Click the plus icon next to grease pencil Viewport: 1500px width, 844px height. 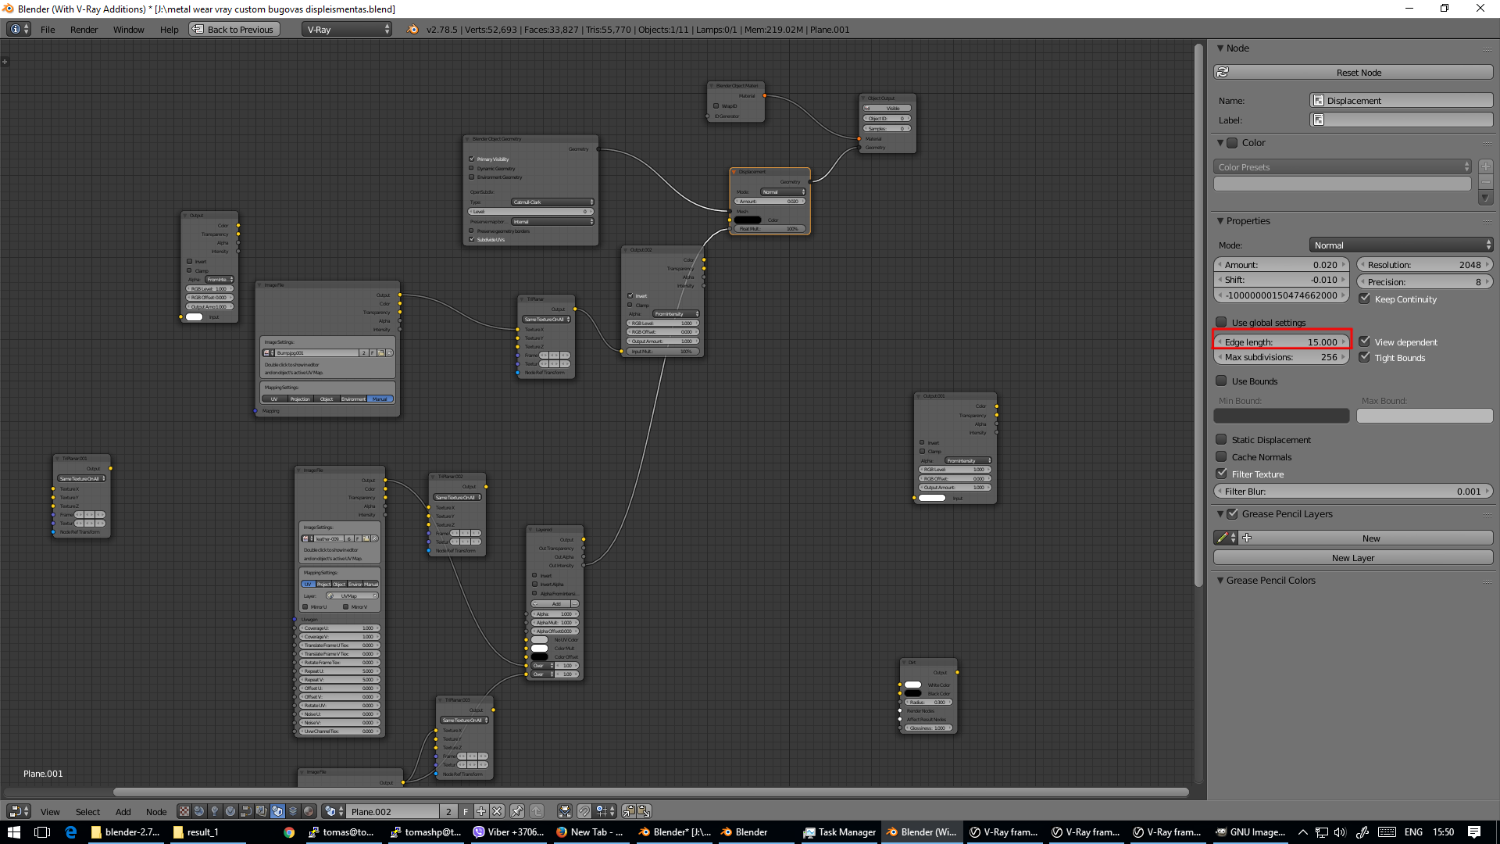1247,538
